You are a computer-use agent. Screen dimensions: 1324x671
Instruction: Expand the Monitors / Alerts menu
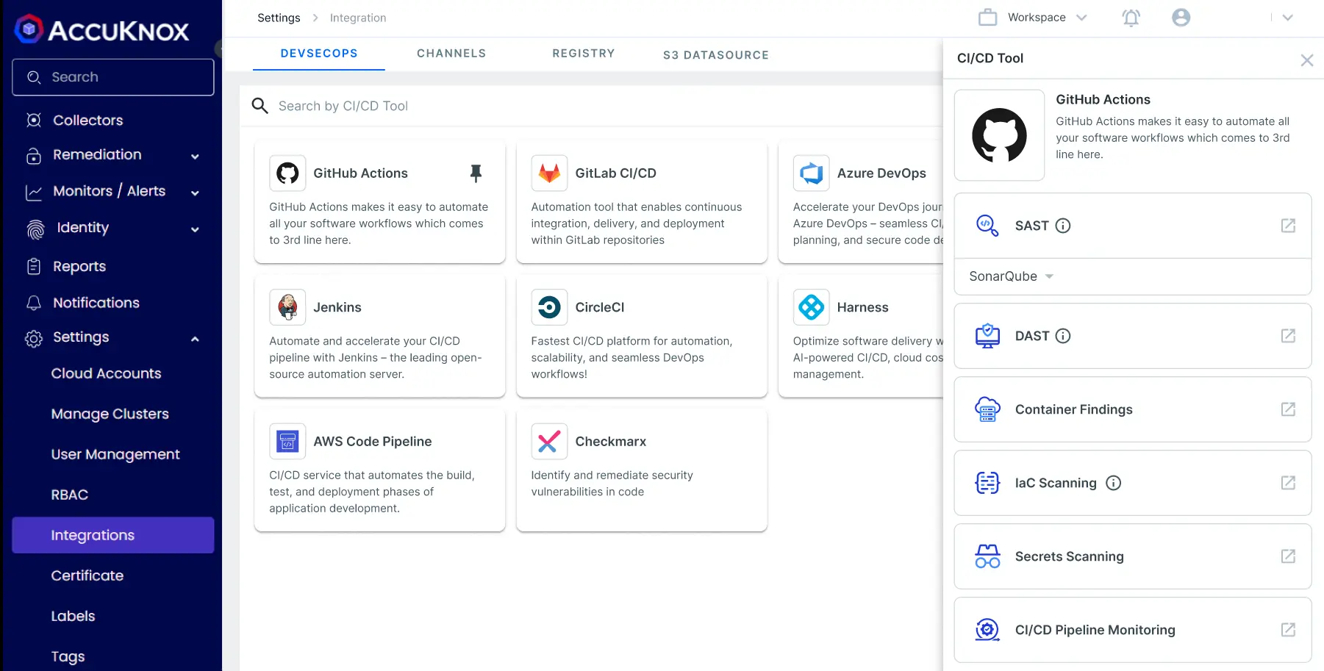coord(195,193)
